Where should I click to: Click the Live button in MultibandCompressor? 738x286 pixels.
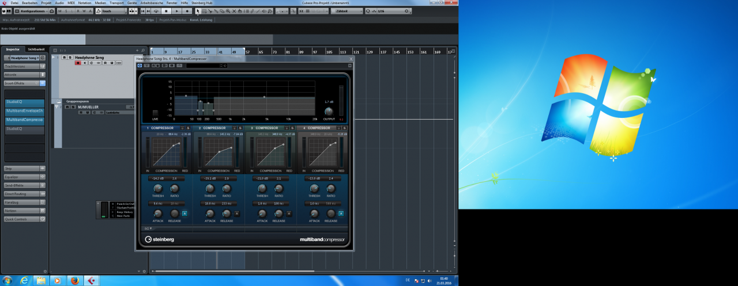click(x=155, y=113)
